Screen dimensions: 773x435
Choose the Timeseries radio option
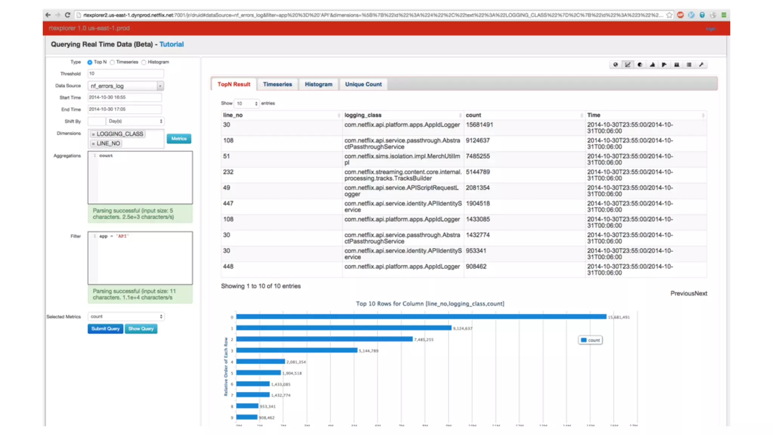coord(112,62)
